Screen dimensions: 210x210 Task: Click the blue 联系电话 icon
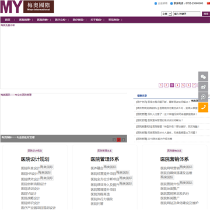(x=171, y=3)
